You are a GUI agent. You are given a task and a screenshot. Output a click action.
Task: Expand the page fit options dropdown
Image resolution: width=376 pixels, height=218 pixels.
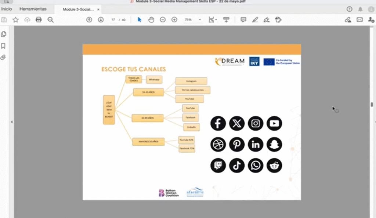click(x=213, y=20)
